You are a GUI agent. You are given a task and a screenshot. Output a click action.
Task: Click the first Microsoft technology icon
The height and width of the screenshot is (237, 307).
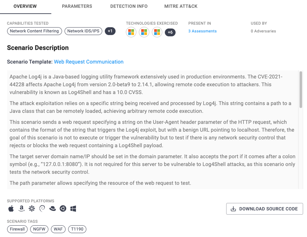click(x=131, y=32)
